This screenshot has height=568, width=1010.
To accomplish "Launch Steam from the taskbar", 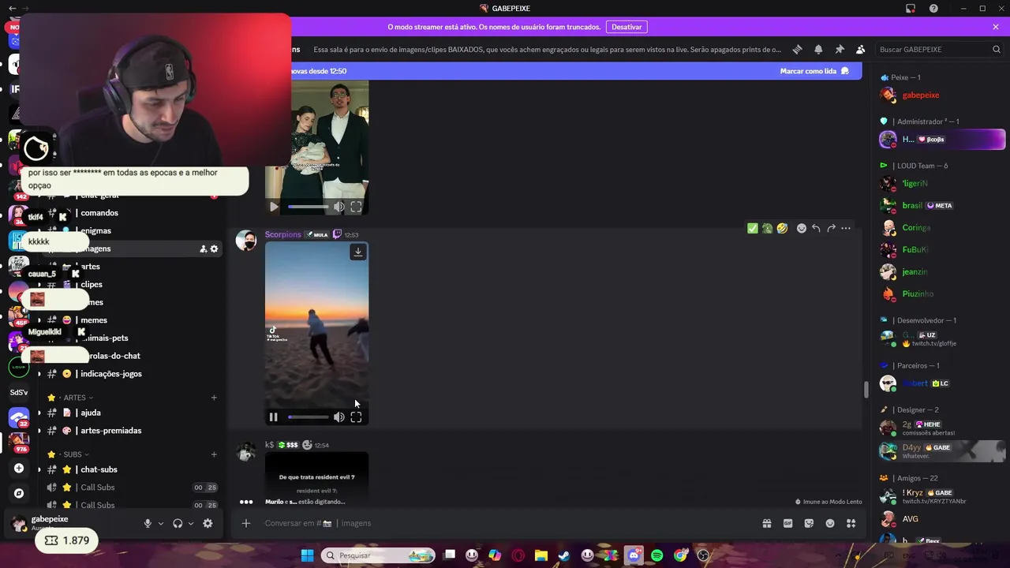I will [564, 555].
